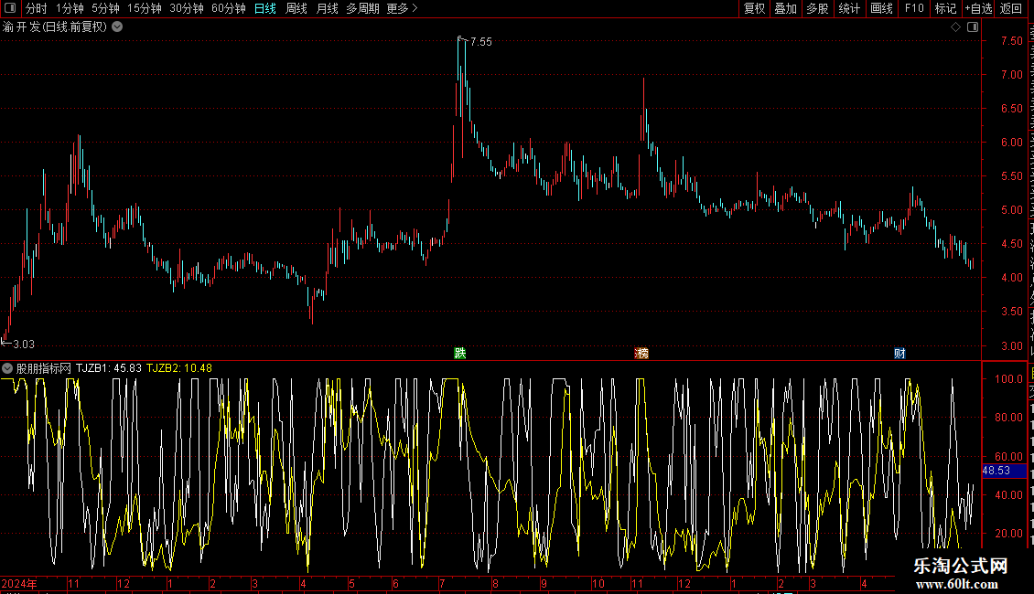Screen dimensions: 1034x594
Task: Switch to the 分时 period tab
Action: 37,8
